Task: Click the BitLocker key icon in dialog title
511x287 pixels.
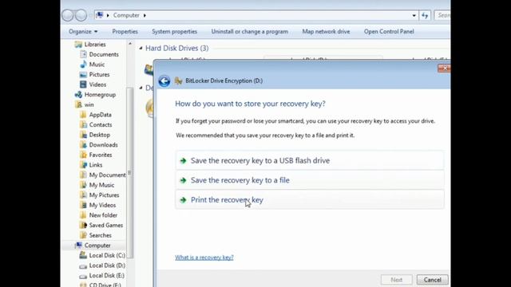Action: [x=178, y=81]
